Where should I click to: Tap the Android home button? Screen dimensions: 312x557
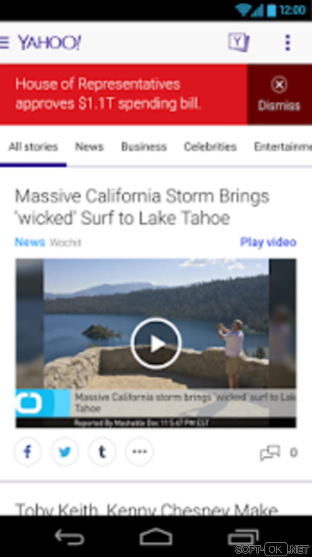click(x=156, y=536)
